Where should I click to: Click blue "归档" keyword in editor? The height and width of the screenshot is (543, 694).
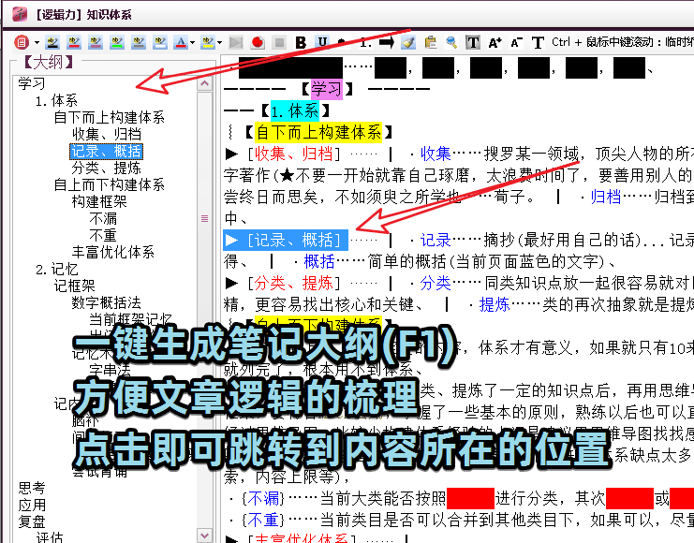pos(606,197)
